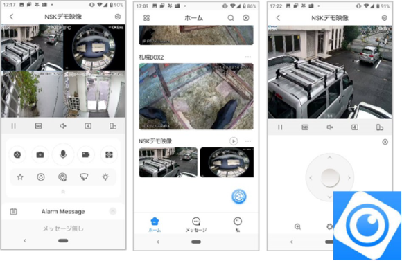Tilt camera up with PTZ arrow
This screenshot has width=402, height=261.
pyautogui.click(x=330, y=157)
